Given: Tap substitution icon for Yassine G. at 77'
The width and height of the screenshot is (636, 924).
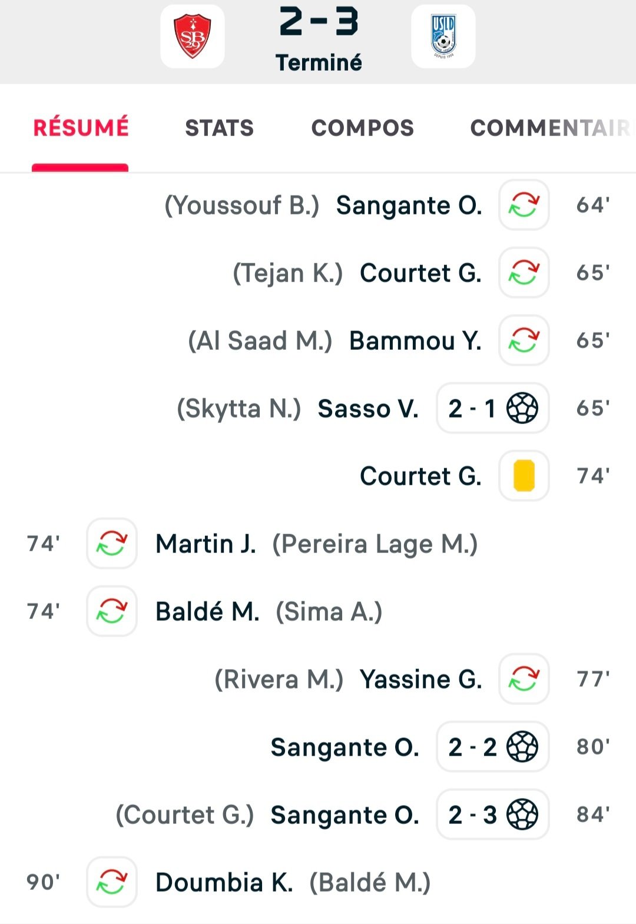Looking at the screenshot, I should click(x=524, y=679).
